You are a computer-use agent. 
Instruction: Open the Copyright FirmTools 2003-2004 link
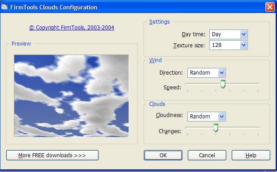coord(72,28)
